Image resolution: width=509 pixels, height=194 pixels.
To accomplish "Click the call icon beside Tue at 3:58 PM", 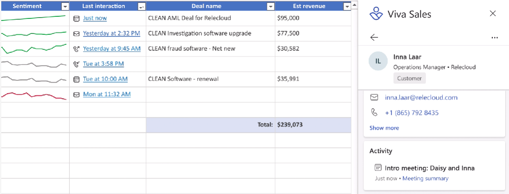I will (x=76, y=64).
